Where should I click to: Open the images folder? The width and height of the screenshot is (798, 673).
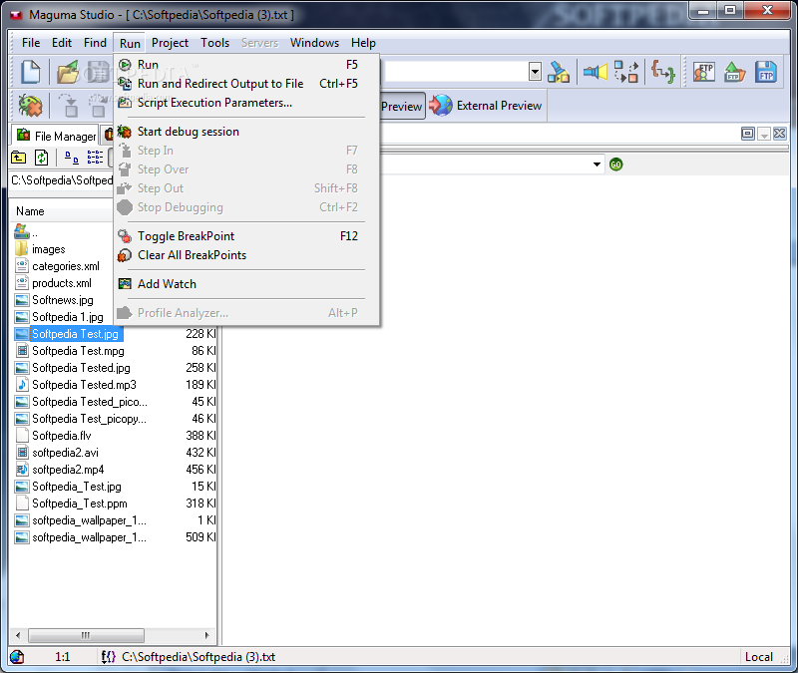tap(48, 249)
